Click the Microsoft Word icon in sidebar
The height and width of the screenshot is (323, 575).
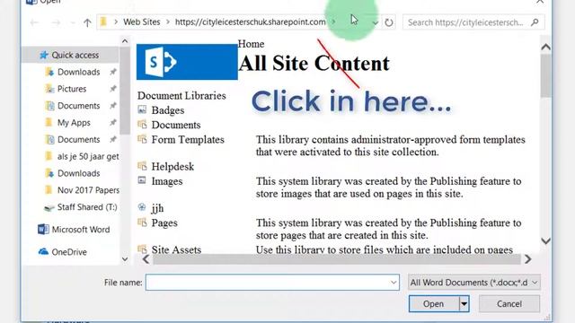[x=43, y=230]
